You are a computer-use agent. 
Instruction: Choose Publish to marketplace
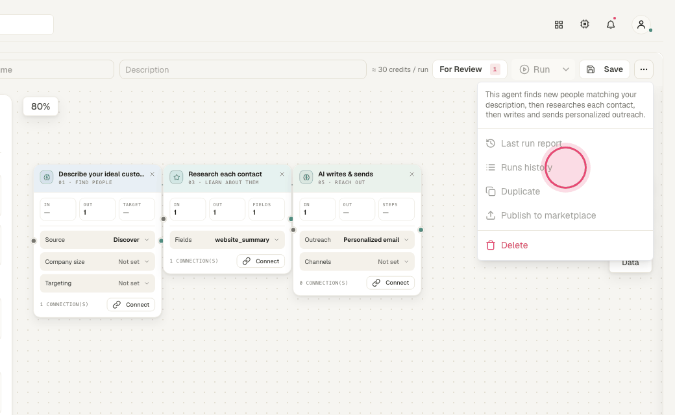[x=565, y=215]
